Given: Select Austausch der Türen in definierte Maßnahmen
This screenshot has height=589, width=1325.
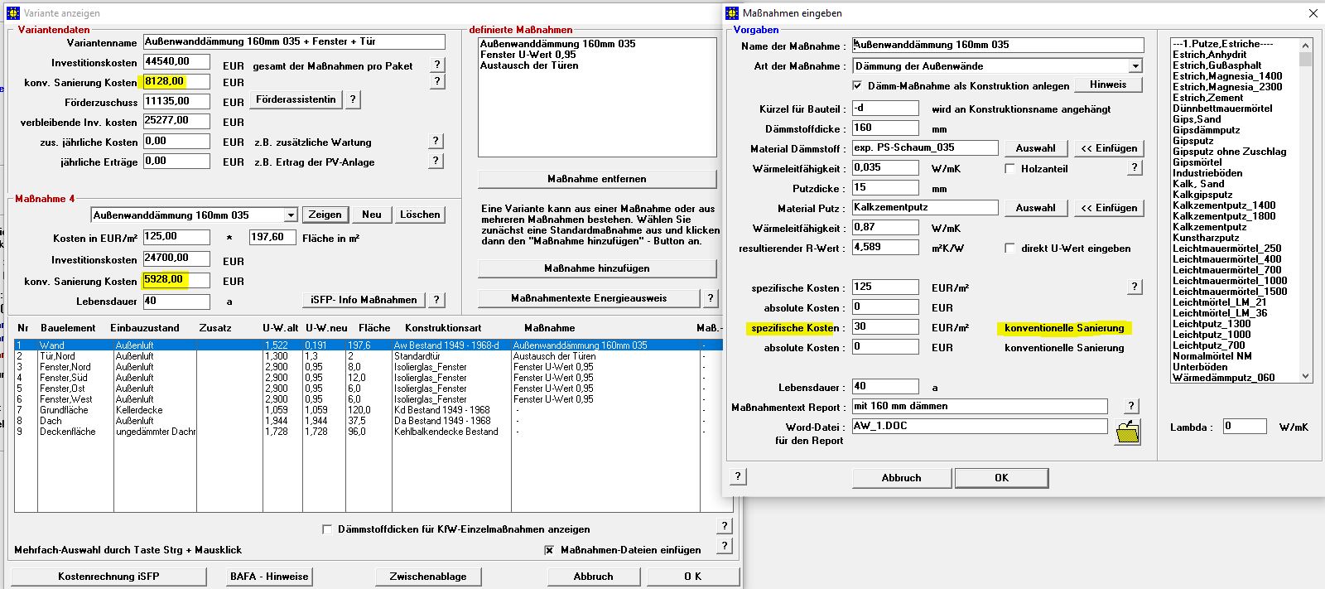Looking at the screenshot, I should [529, 65].
